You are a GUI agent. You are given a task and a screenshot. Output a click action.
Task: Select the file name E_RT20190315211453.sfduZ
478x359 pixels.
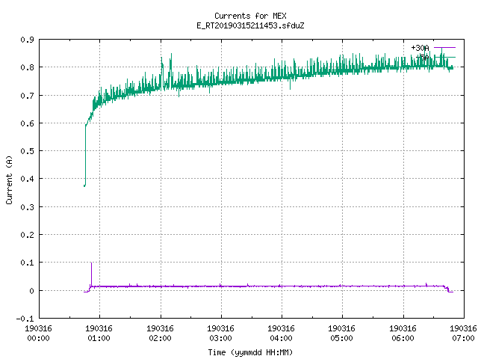point(250,25)
